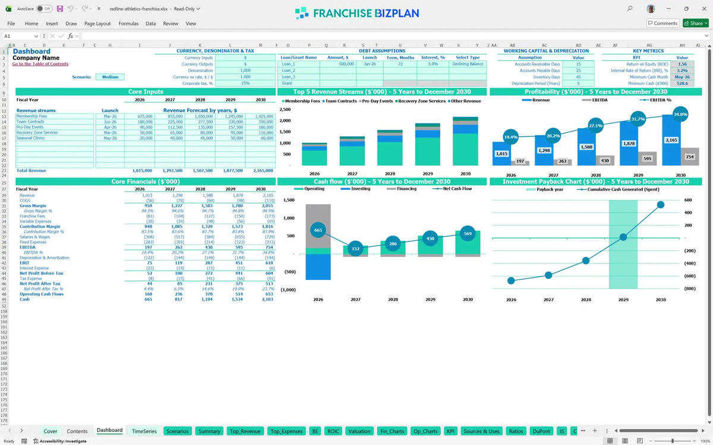This screenshot has width=713, height=445.
Task: Toggle the AutoSave switch
Action: tap(43, 9)
